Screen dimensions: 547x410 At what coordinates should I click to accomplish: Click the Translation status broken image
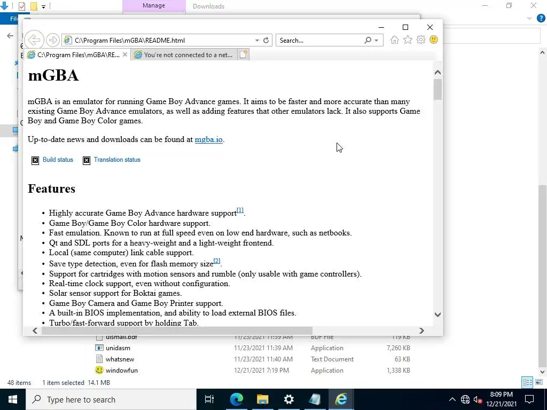coord(87,160)
